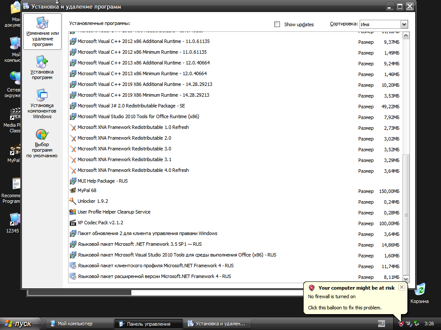The height and width of the screenshot is (330, 441).
Task: Close the security warning balloon
Action: coord(402,287)
